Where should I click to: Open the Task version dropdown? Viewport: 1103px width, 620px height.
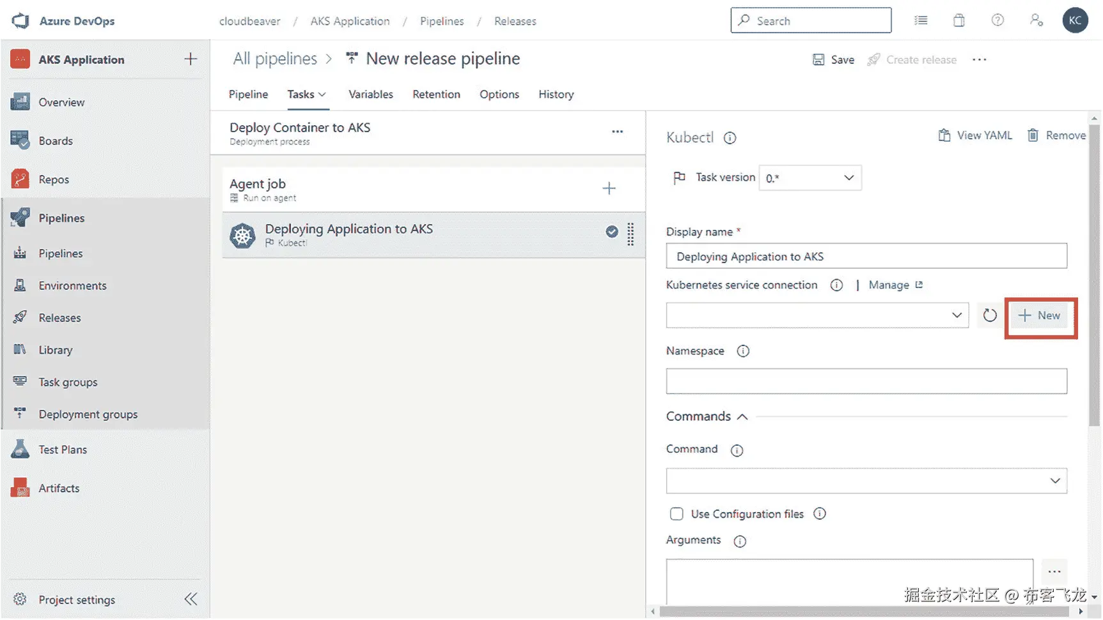[x=810, y=178]
